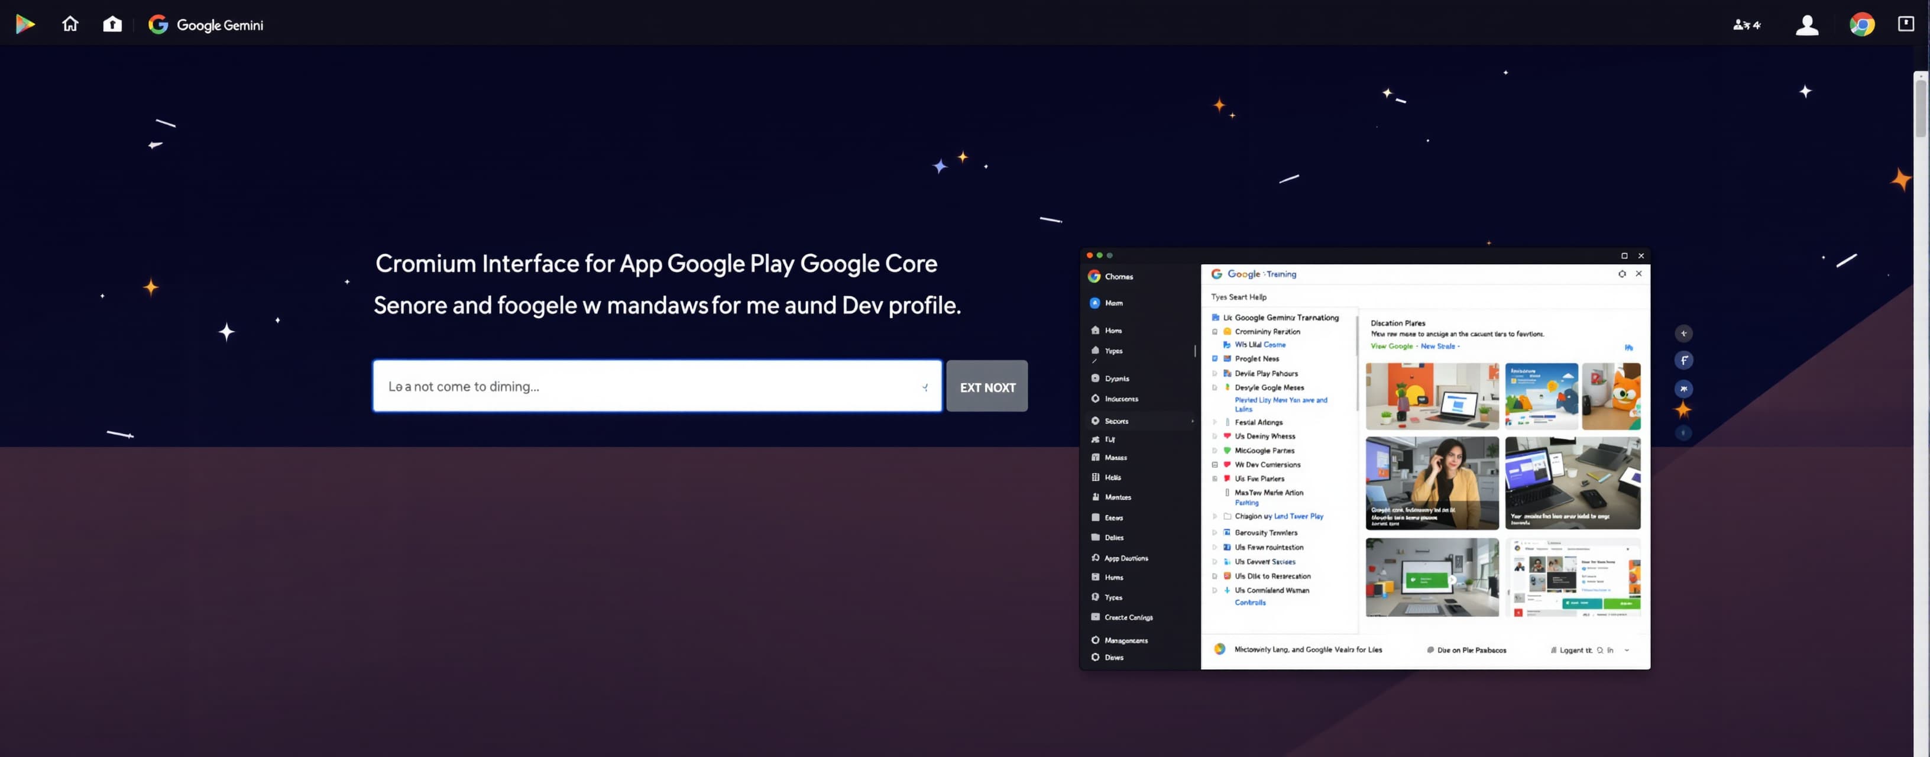Expand the Devile Play Pahours row

pos(1215,373)
